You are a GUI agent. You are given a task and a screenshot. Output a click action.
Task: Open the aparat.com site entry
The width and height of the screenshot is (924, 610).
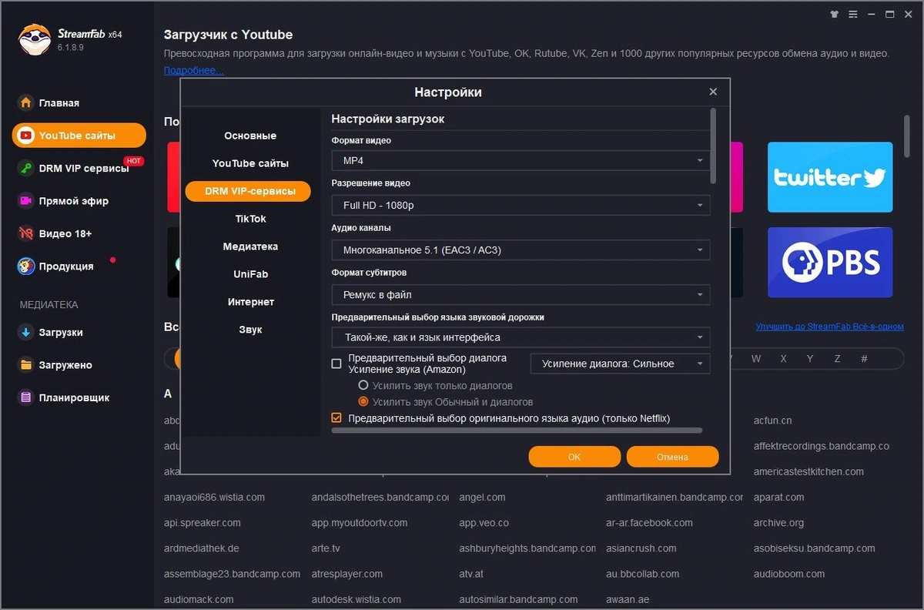click(778, 498)
